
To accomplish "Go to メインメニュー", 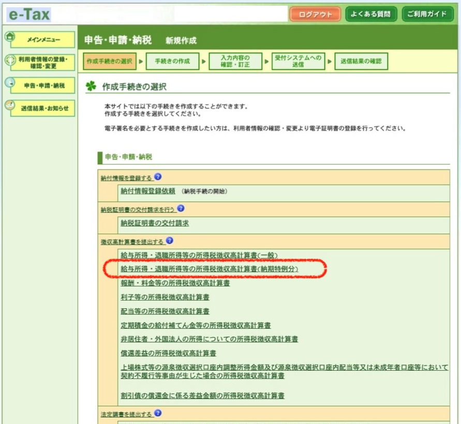I will [43, 40].
